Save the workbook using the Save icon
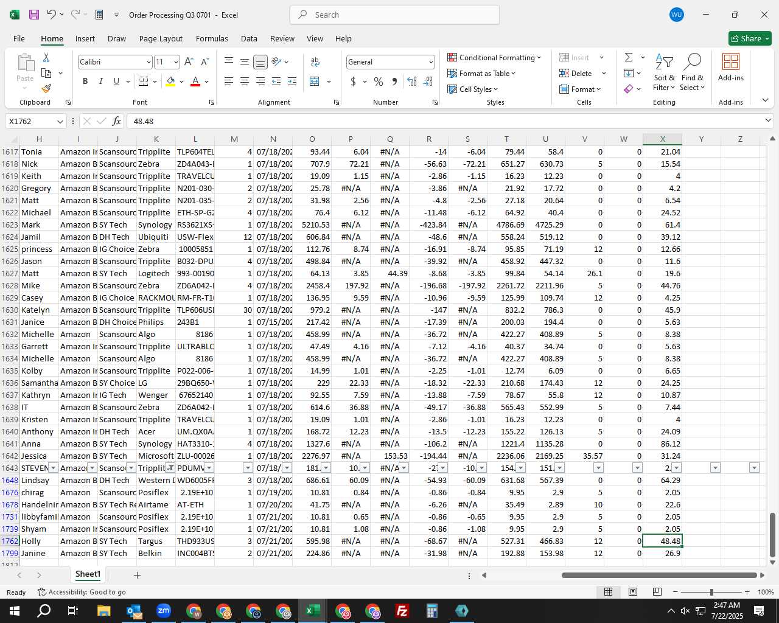Viewport: 779px width, 623px height. 34,15
